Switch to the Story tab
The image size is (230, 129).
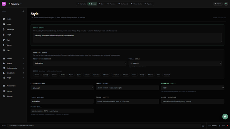click(x=102, y=4)
